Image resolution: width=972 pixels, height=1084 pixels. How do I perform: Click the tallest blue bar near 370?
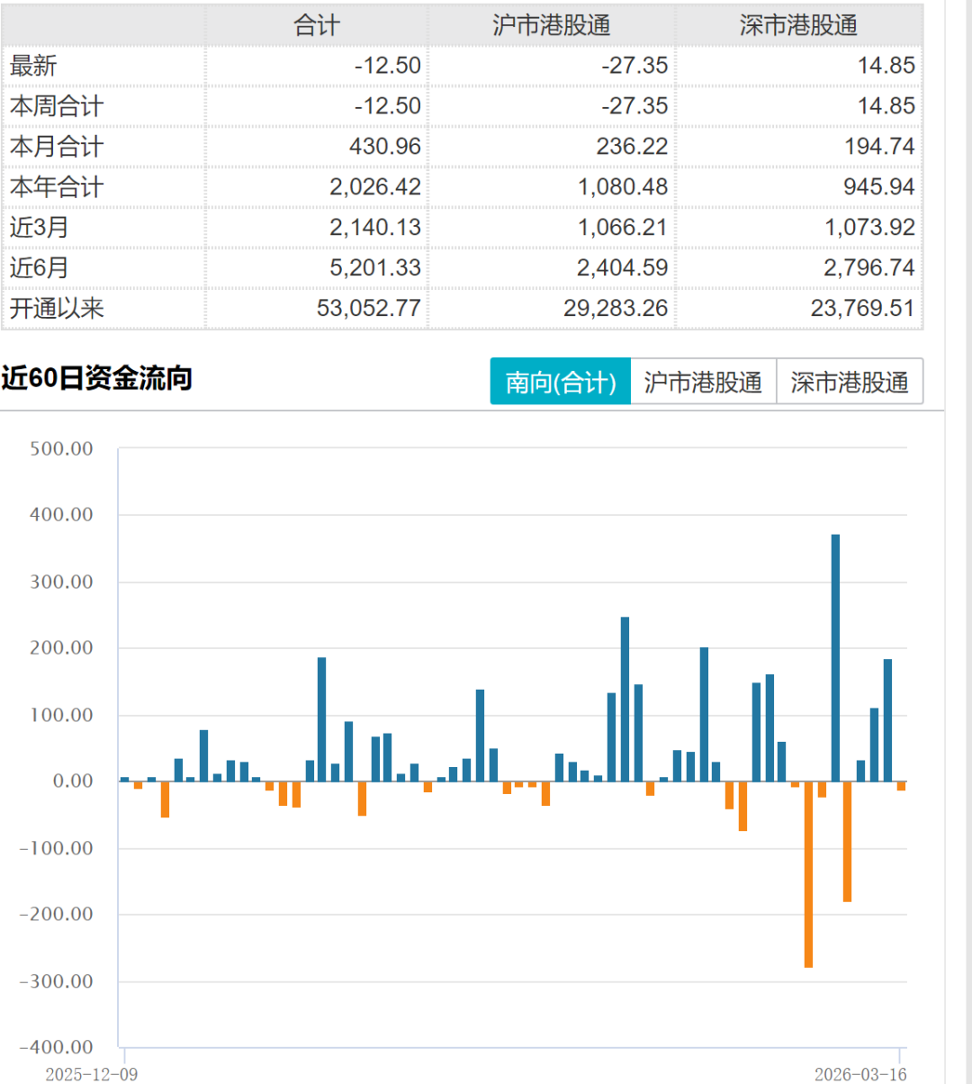click(835, 658)
